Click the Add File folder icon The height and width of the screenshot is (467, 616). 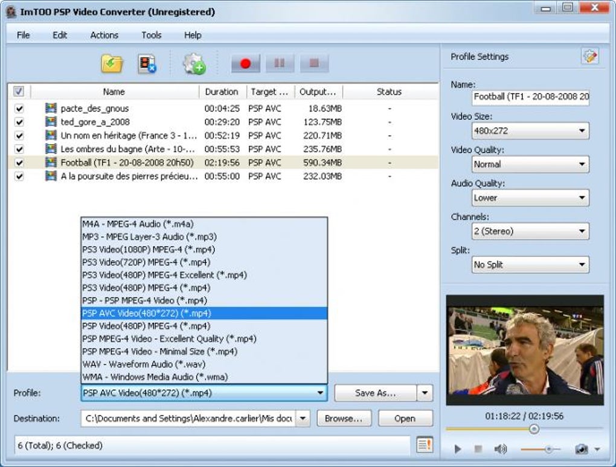click(x=112, y=63)
